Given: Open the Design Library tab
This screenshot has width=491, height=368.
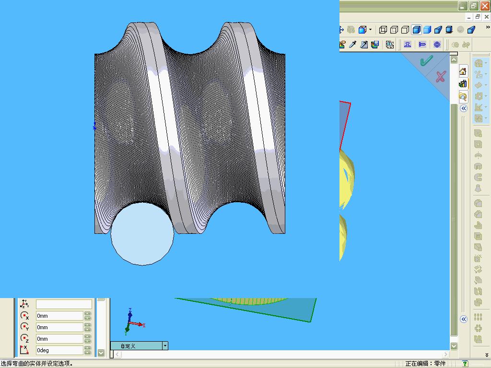Looking at the screenshot, I should pyautogui.click(x=463, y=83).
